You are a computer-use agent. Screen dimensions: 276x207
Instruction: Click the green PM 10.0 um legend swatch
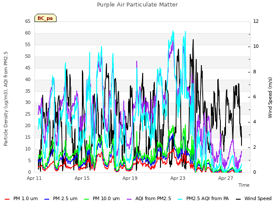click(x=86, y=199)
